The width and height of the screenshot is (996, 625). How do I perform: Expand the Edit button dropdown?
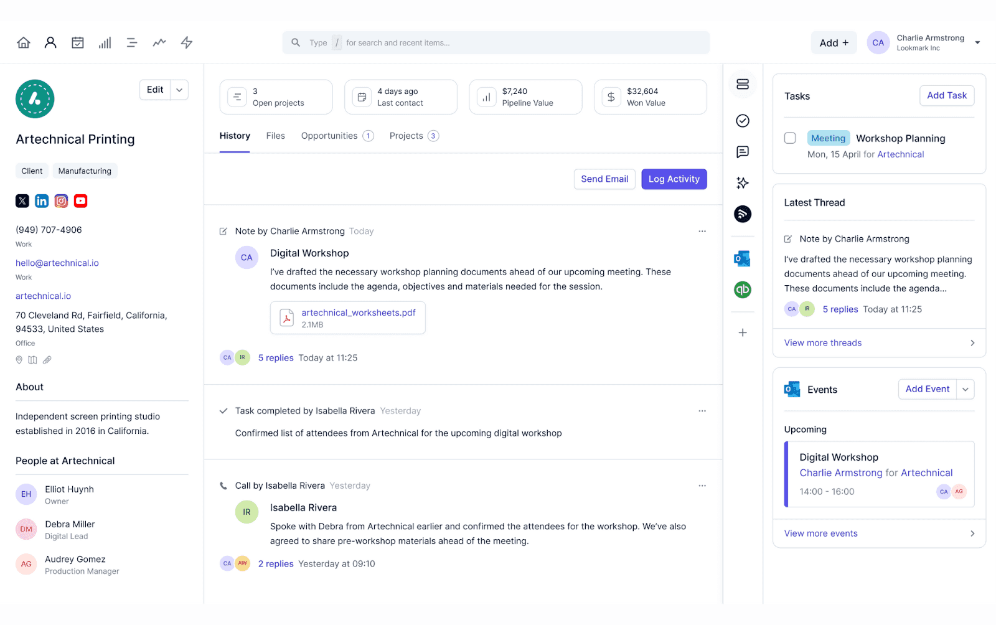tap(179, 90)
